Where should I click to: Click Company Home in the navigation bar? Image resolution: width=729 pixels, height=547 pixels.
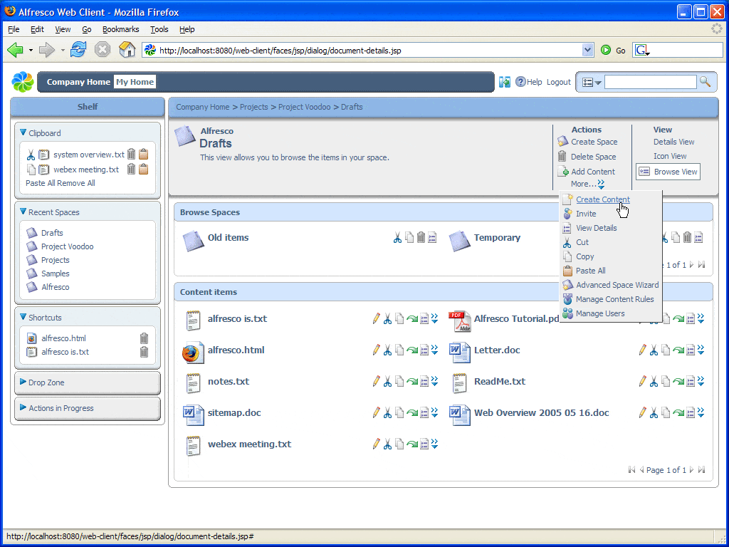click(78, 82)
